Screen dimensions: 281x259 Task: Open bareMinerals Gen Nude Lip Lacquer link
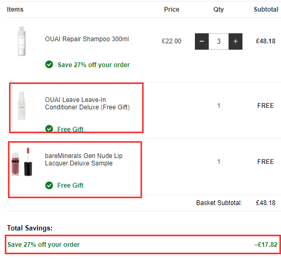[x=83, y=160]
